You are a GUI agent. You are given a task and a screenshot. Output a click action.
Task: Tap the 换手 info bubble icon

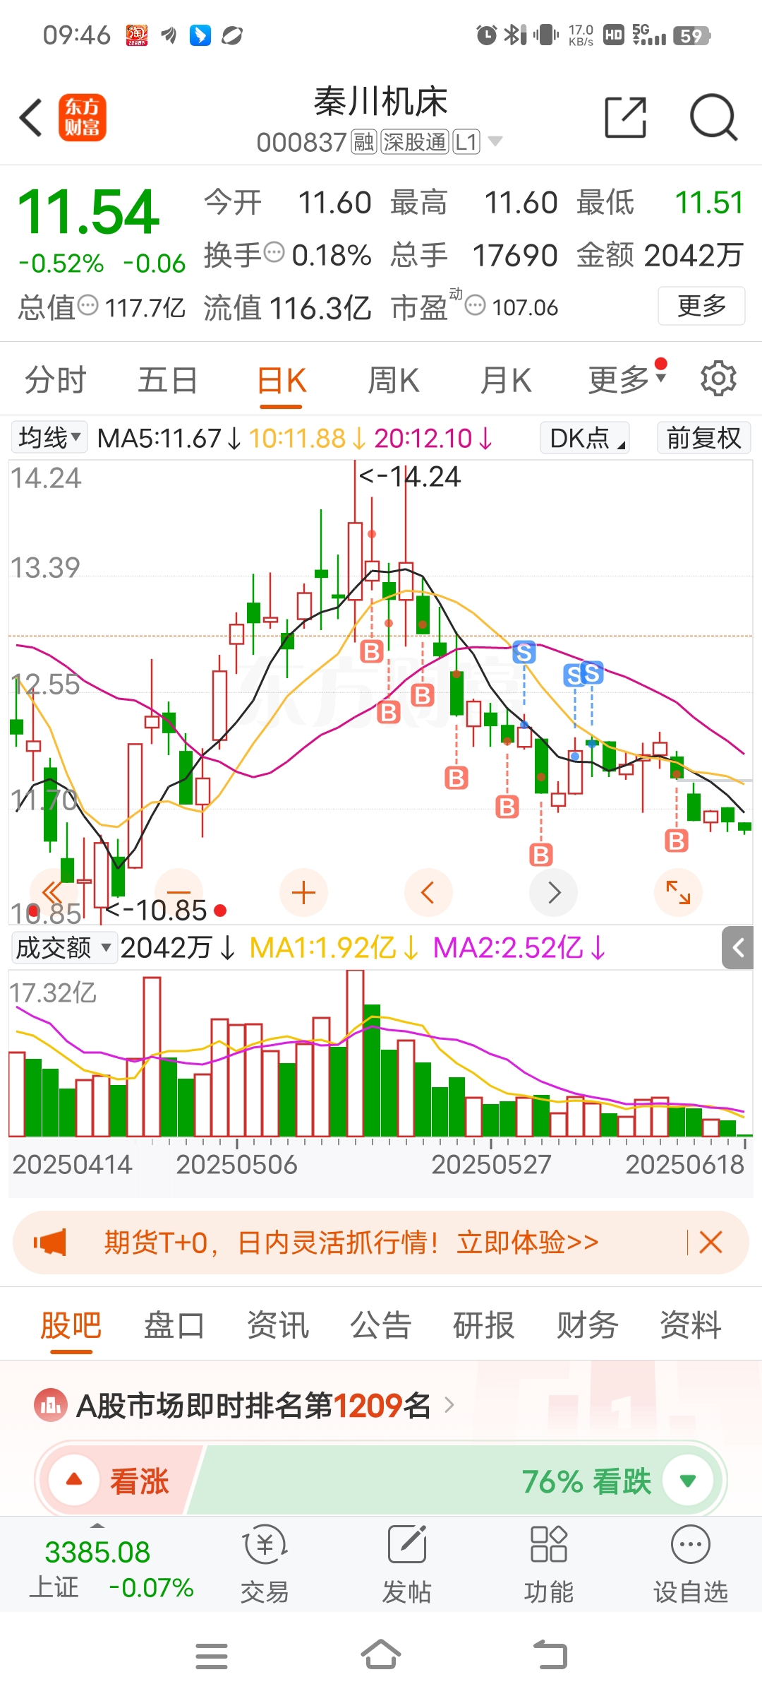point(274,251)
